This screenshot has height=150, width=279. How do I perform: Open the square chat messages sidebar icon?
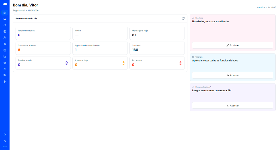(x=5, y=19)
